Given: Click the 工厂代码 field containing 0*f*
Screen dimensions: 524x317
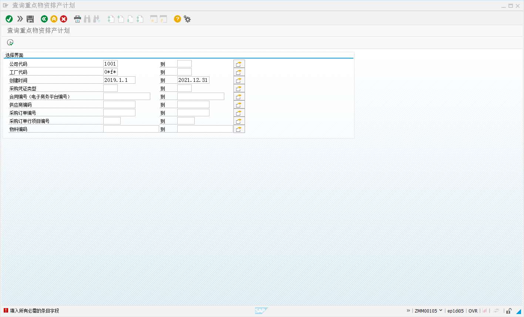Looking at the screenshot, I should coord(110,72).
